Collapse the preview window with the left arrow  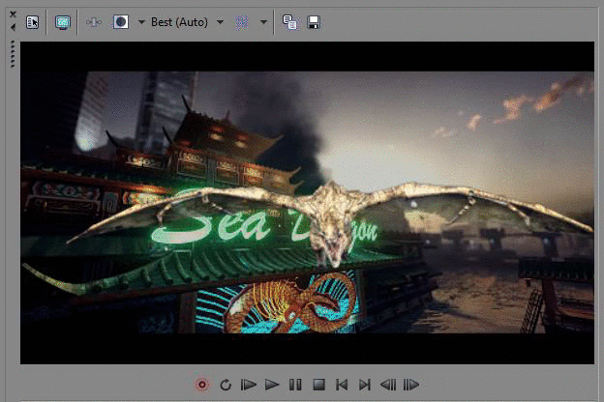(x=13, y=27)
